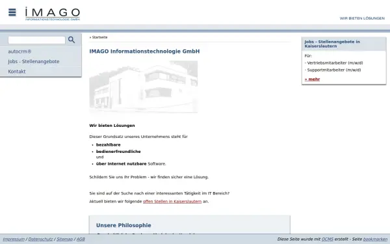The width and height of the screenshot is (390, 244).
Task: Open the AGB footer link
Action: tap(81, 239)
